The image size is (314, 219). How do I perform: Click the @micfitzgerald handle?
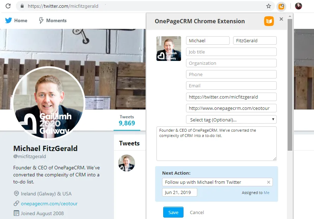point(30,156)
